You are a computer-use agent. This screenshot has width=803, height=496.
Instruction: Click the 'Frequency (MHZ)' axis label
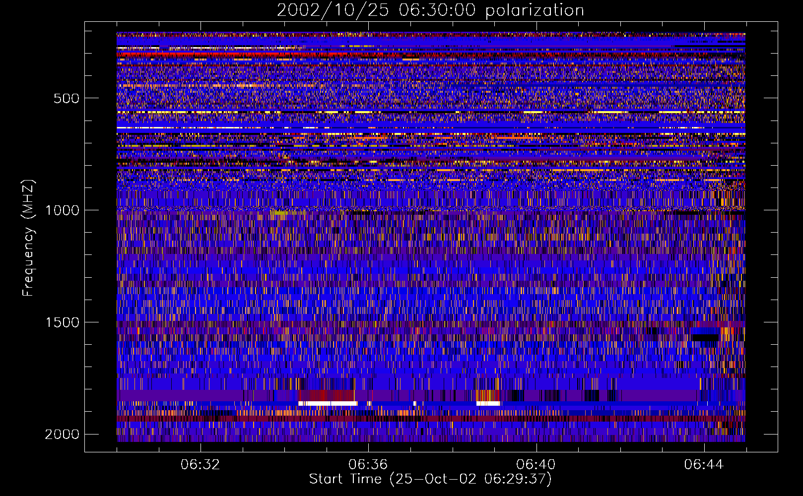[28, 238]
